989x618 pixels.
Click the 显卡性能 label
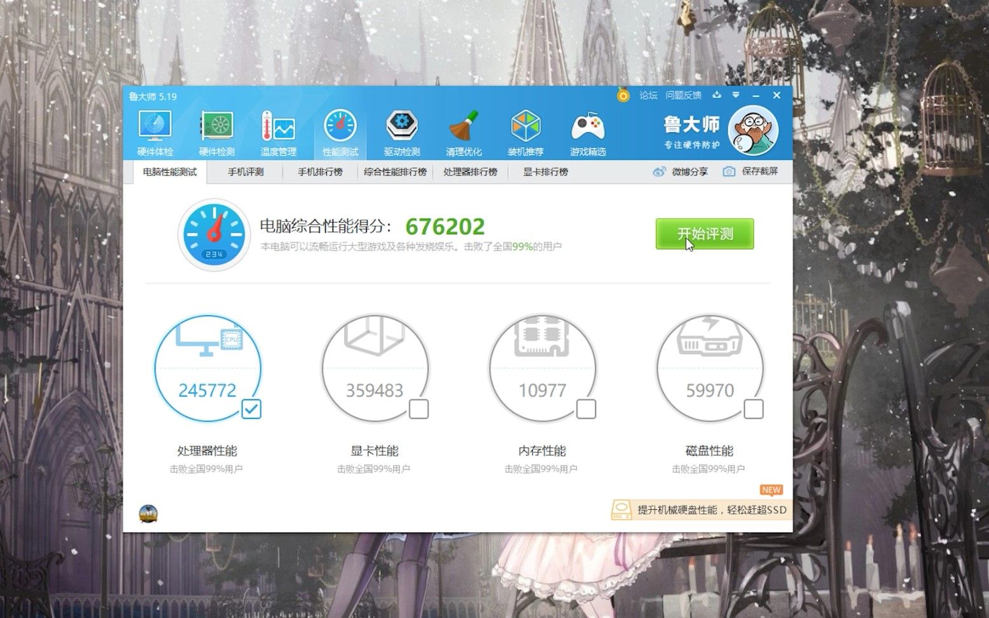375,451
